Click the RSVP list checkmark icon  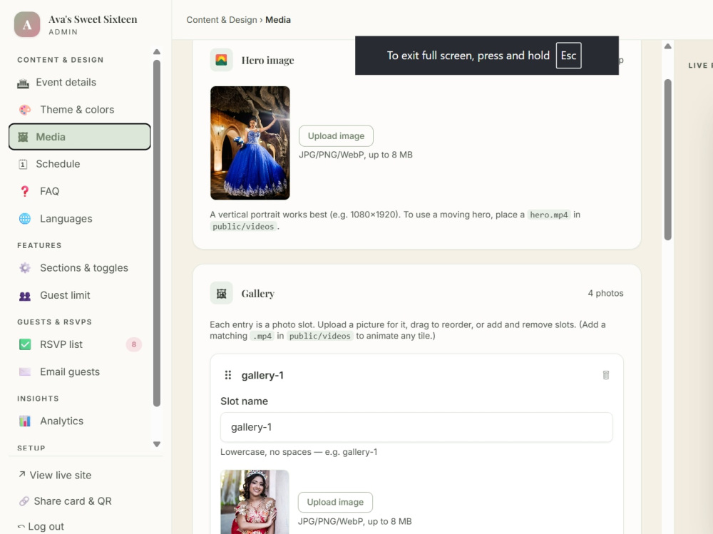25,344
